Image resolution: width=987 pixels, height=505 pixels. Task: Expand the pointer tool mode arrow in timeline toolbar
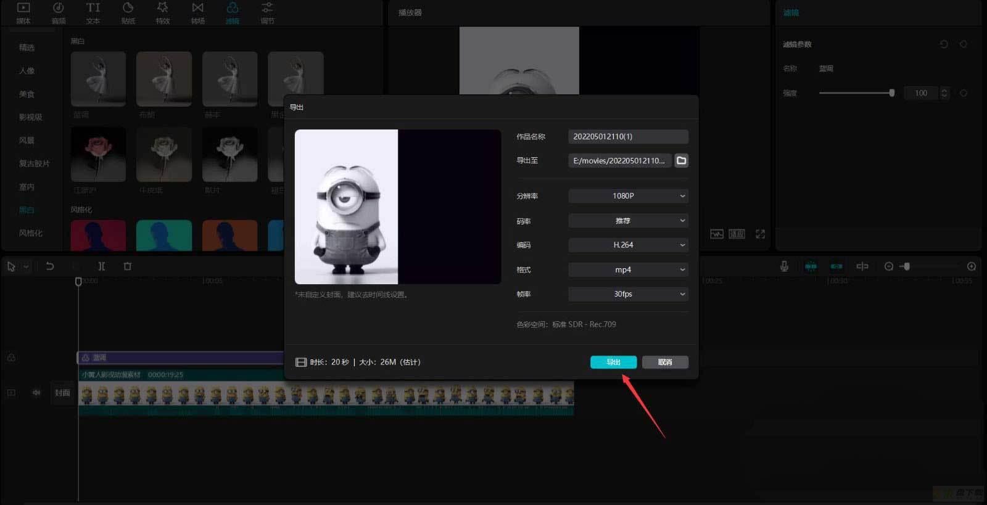coord(26,266)
